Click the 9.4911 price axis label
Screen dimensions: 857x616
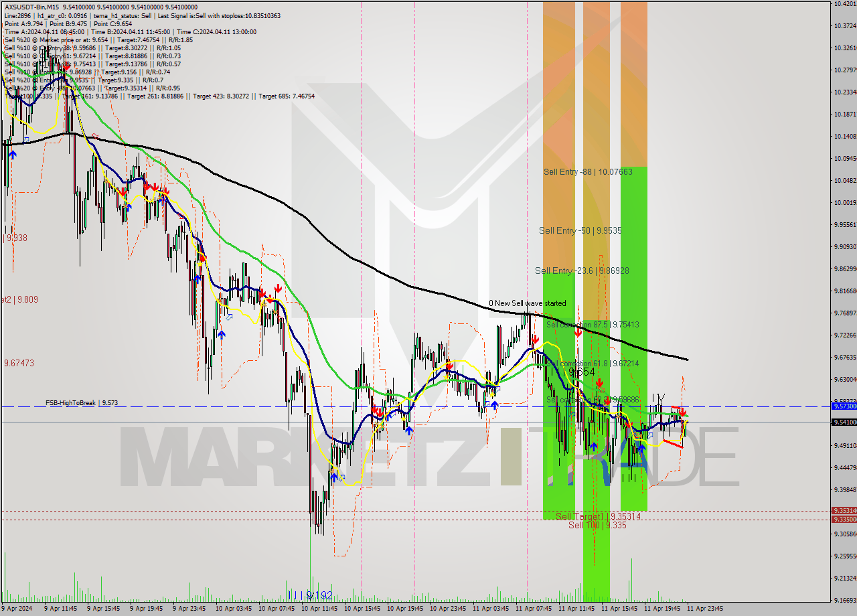tap(845, 445)
